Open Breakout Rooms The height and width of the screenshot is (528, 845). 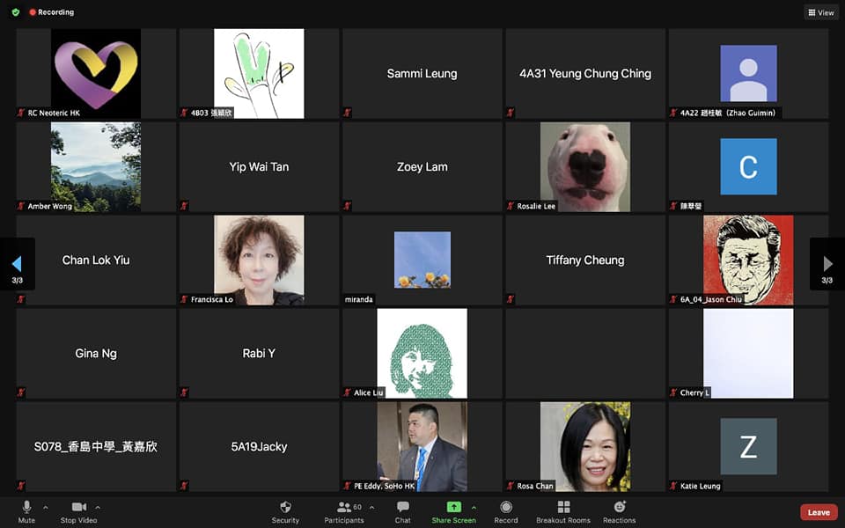coord(563,511)
